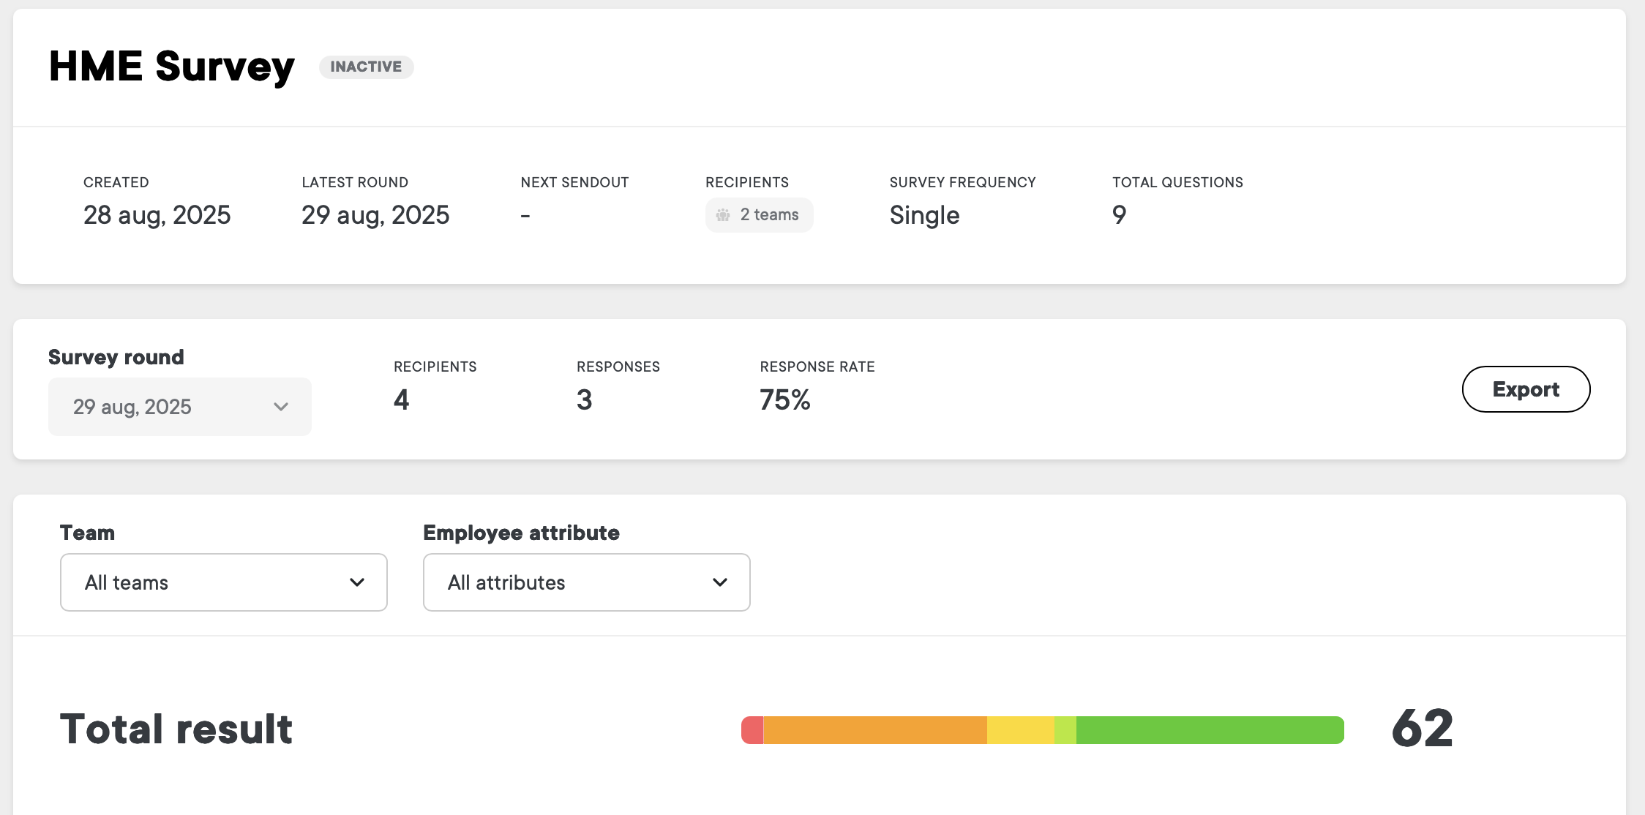Click the 2 teams recipients chip
Screen dimensions: 1645x815
click(759, 215)
